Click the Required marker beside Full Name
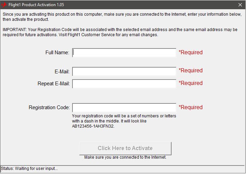Viewport: 246px width, 174px height. point(191,52)
